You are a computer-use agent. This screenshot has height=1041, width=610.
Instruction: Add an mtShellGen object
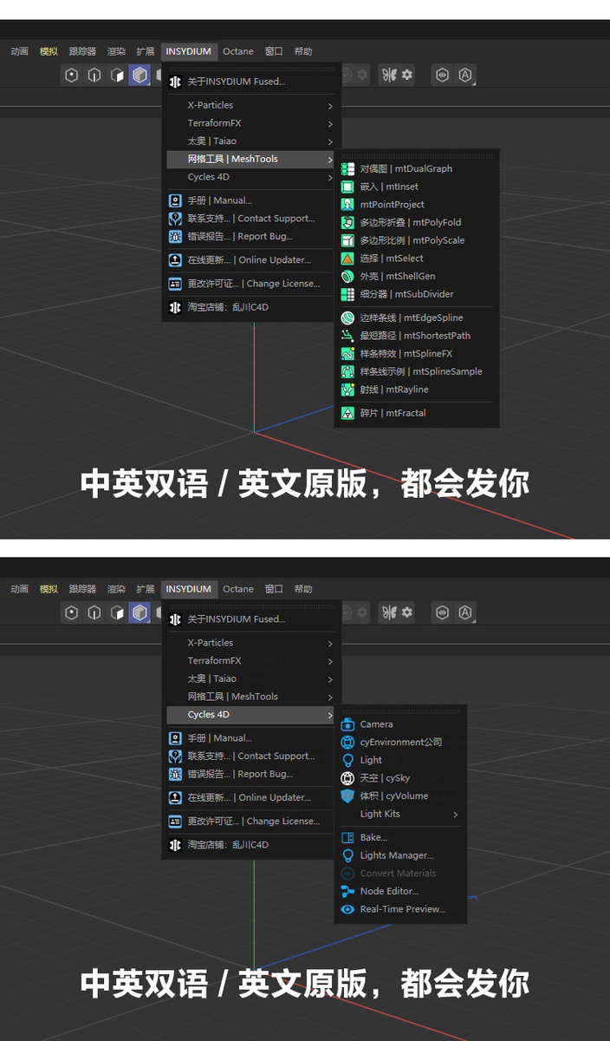coord(417,276)
